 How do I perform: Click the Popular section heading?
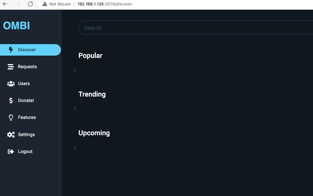pyautogui.click(x=90, y=55)
